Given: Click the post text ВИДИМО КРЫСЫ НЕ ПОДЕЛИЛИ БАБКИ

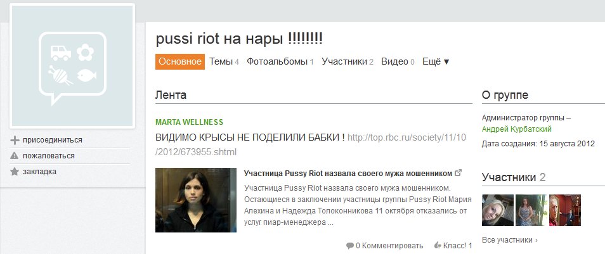Looking at the screenshot, I should click(250, 137).
